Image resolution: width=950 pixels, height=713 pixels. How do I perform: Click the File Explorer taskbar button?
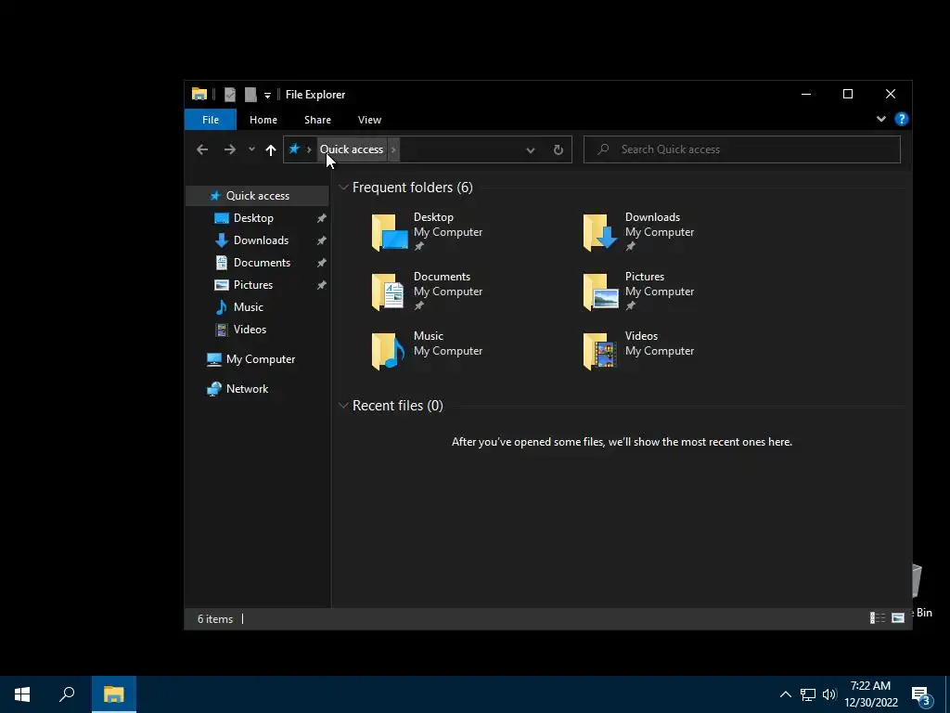tap(114, 694)
